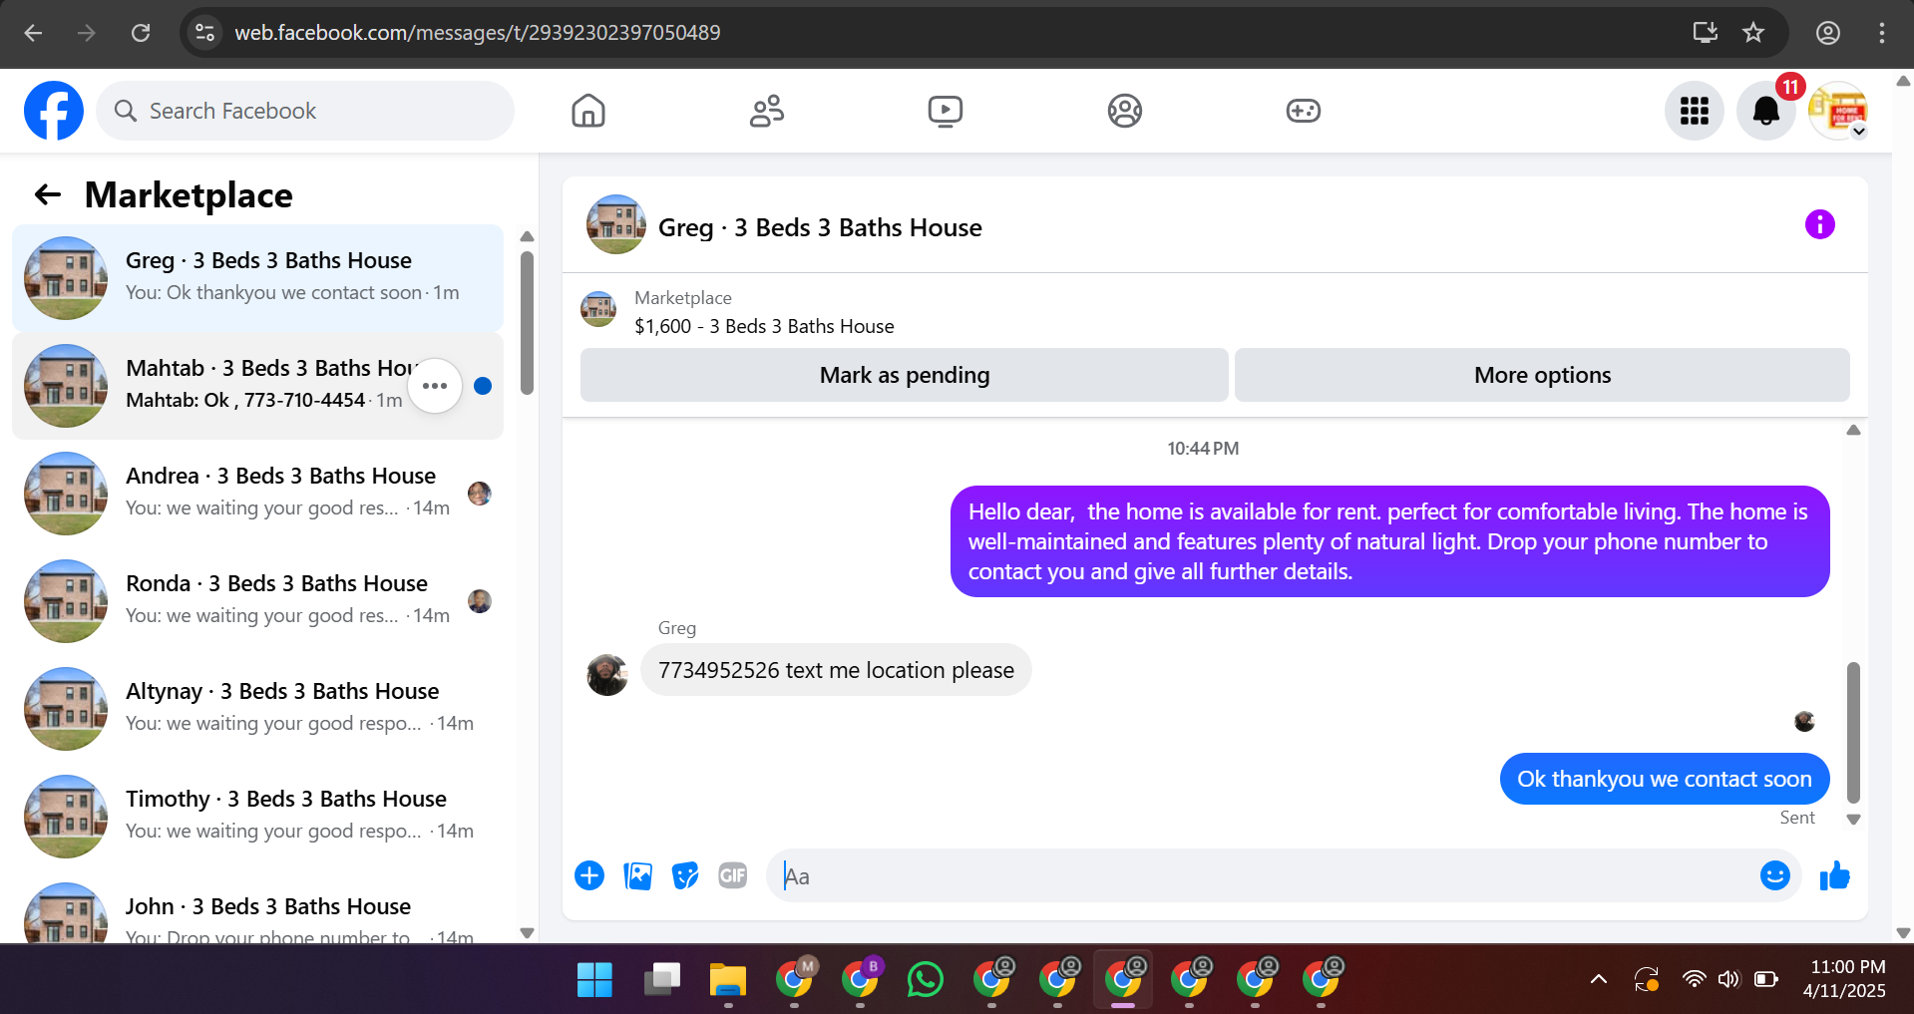The image size is (1914, 1014).
Task: Open options menu for Mahtab's chat
Action: pos(435,385)
